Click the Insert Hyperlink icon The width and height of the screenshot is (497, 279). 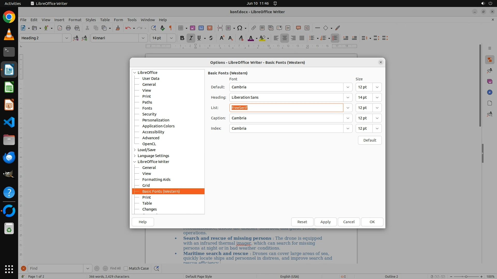pyautogui.click(x=253, y=28)
